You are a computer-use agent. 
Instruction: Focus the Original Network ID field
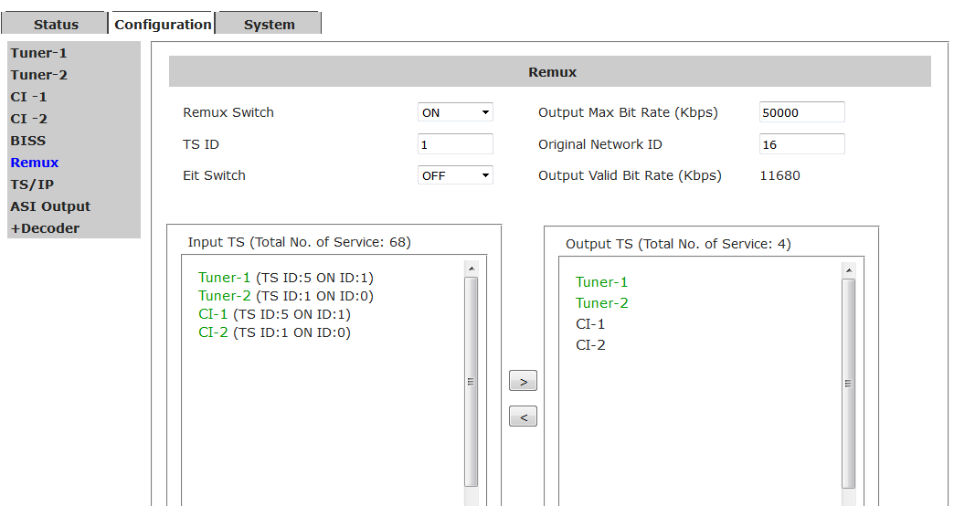pos(801,144)
